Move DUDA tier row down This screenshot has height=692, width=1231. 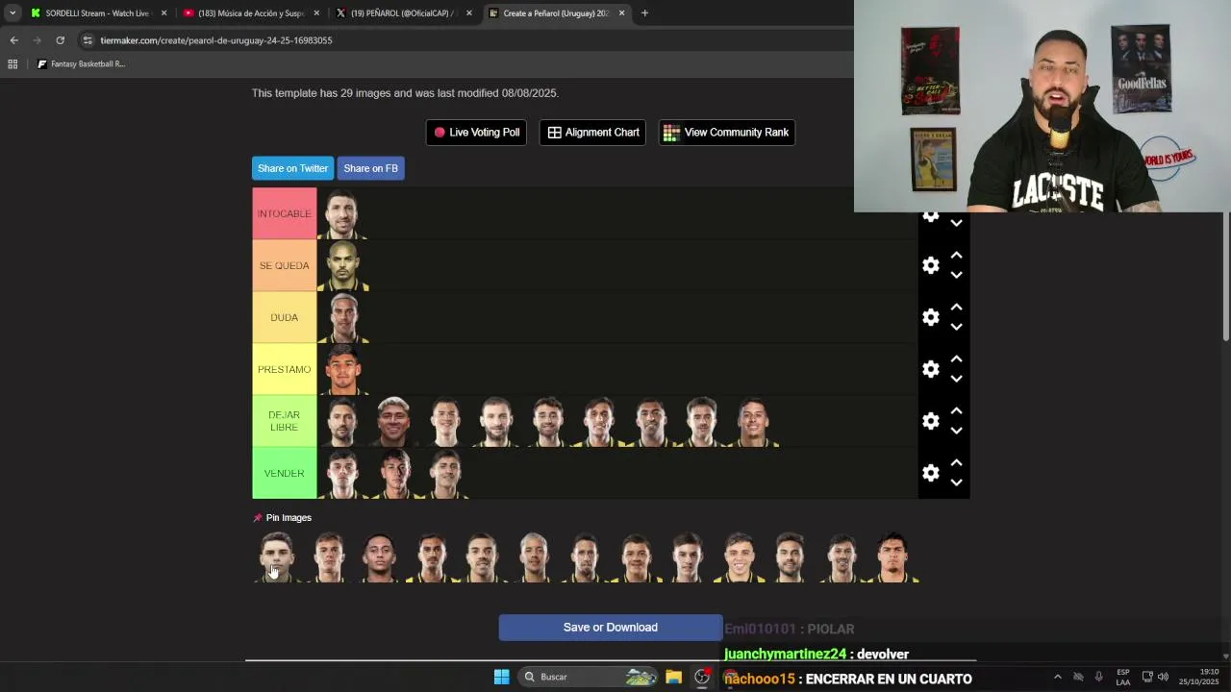pyautogui.click(x=956, y=327)
